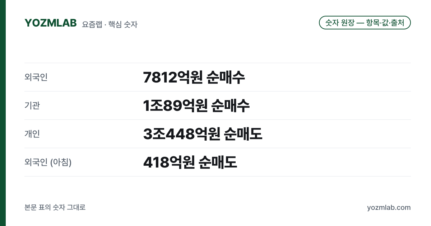Open the yozmlab.com footer link

[x=389, y=207]
